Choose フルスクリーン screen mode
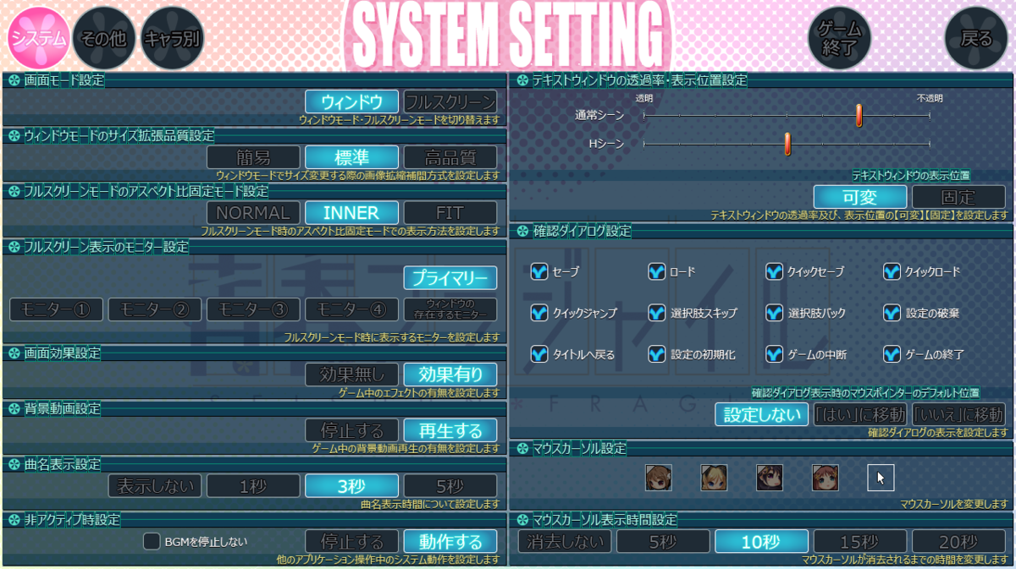 pos(450,101)
